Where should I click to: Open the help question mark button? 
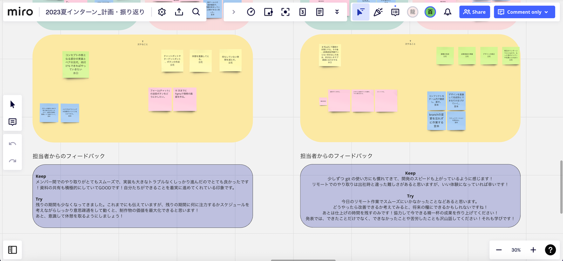[550, 250]
